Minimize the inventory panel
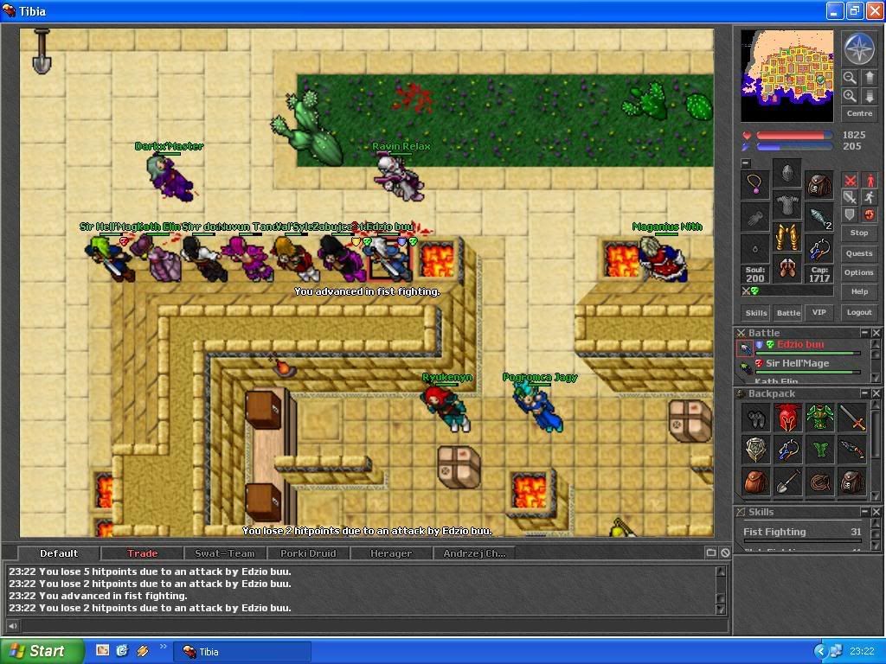Viewport: 886px width, 664px height. pyautogui.click(x=746, y=163)
